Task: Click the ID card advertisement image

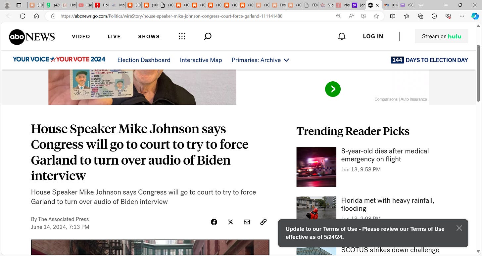Action: pos(142,87)
